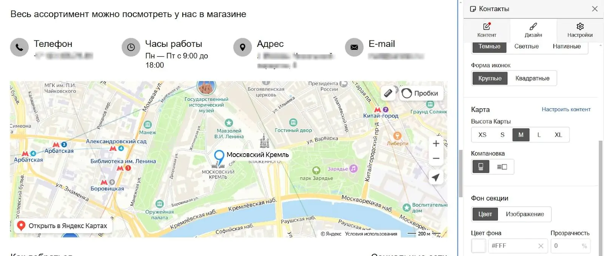The image size is (604, 256).
Task: Click the envelope E-mail icon
Action: [354, 47]
